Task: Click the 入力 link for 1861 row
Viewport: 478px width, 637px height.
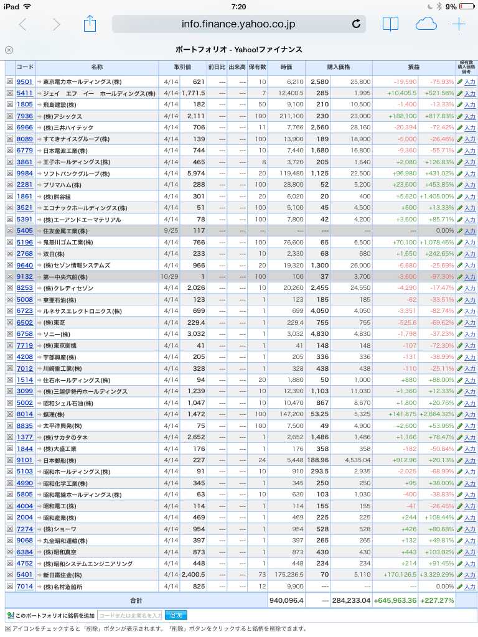Action: [470, 197]
